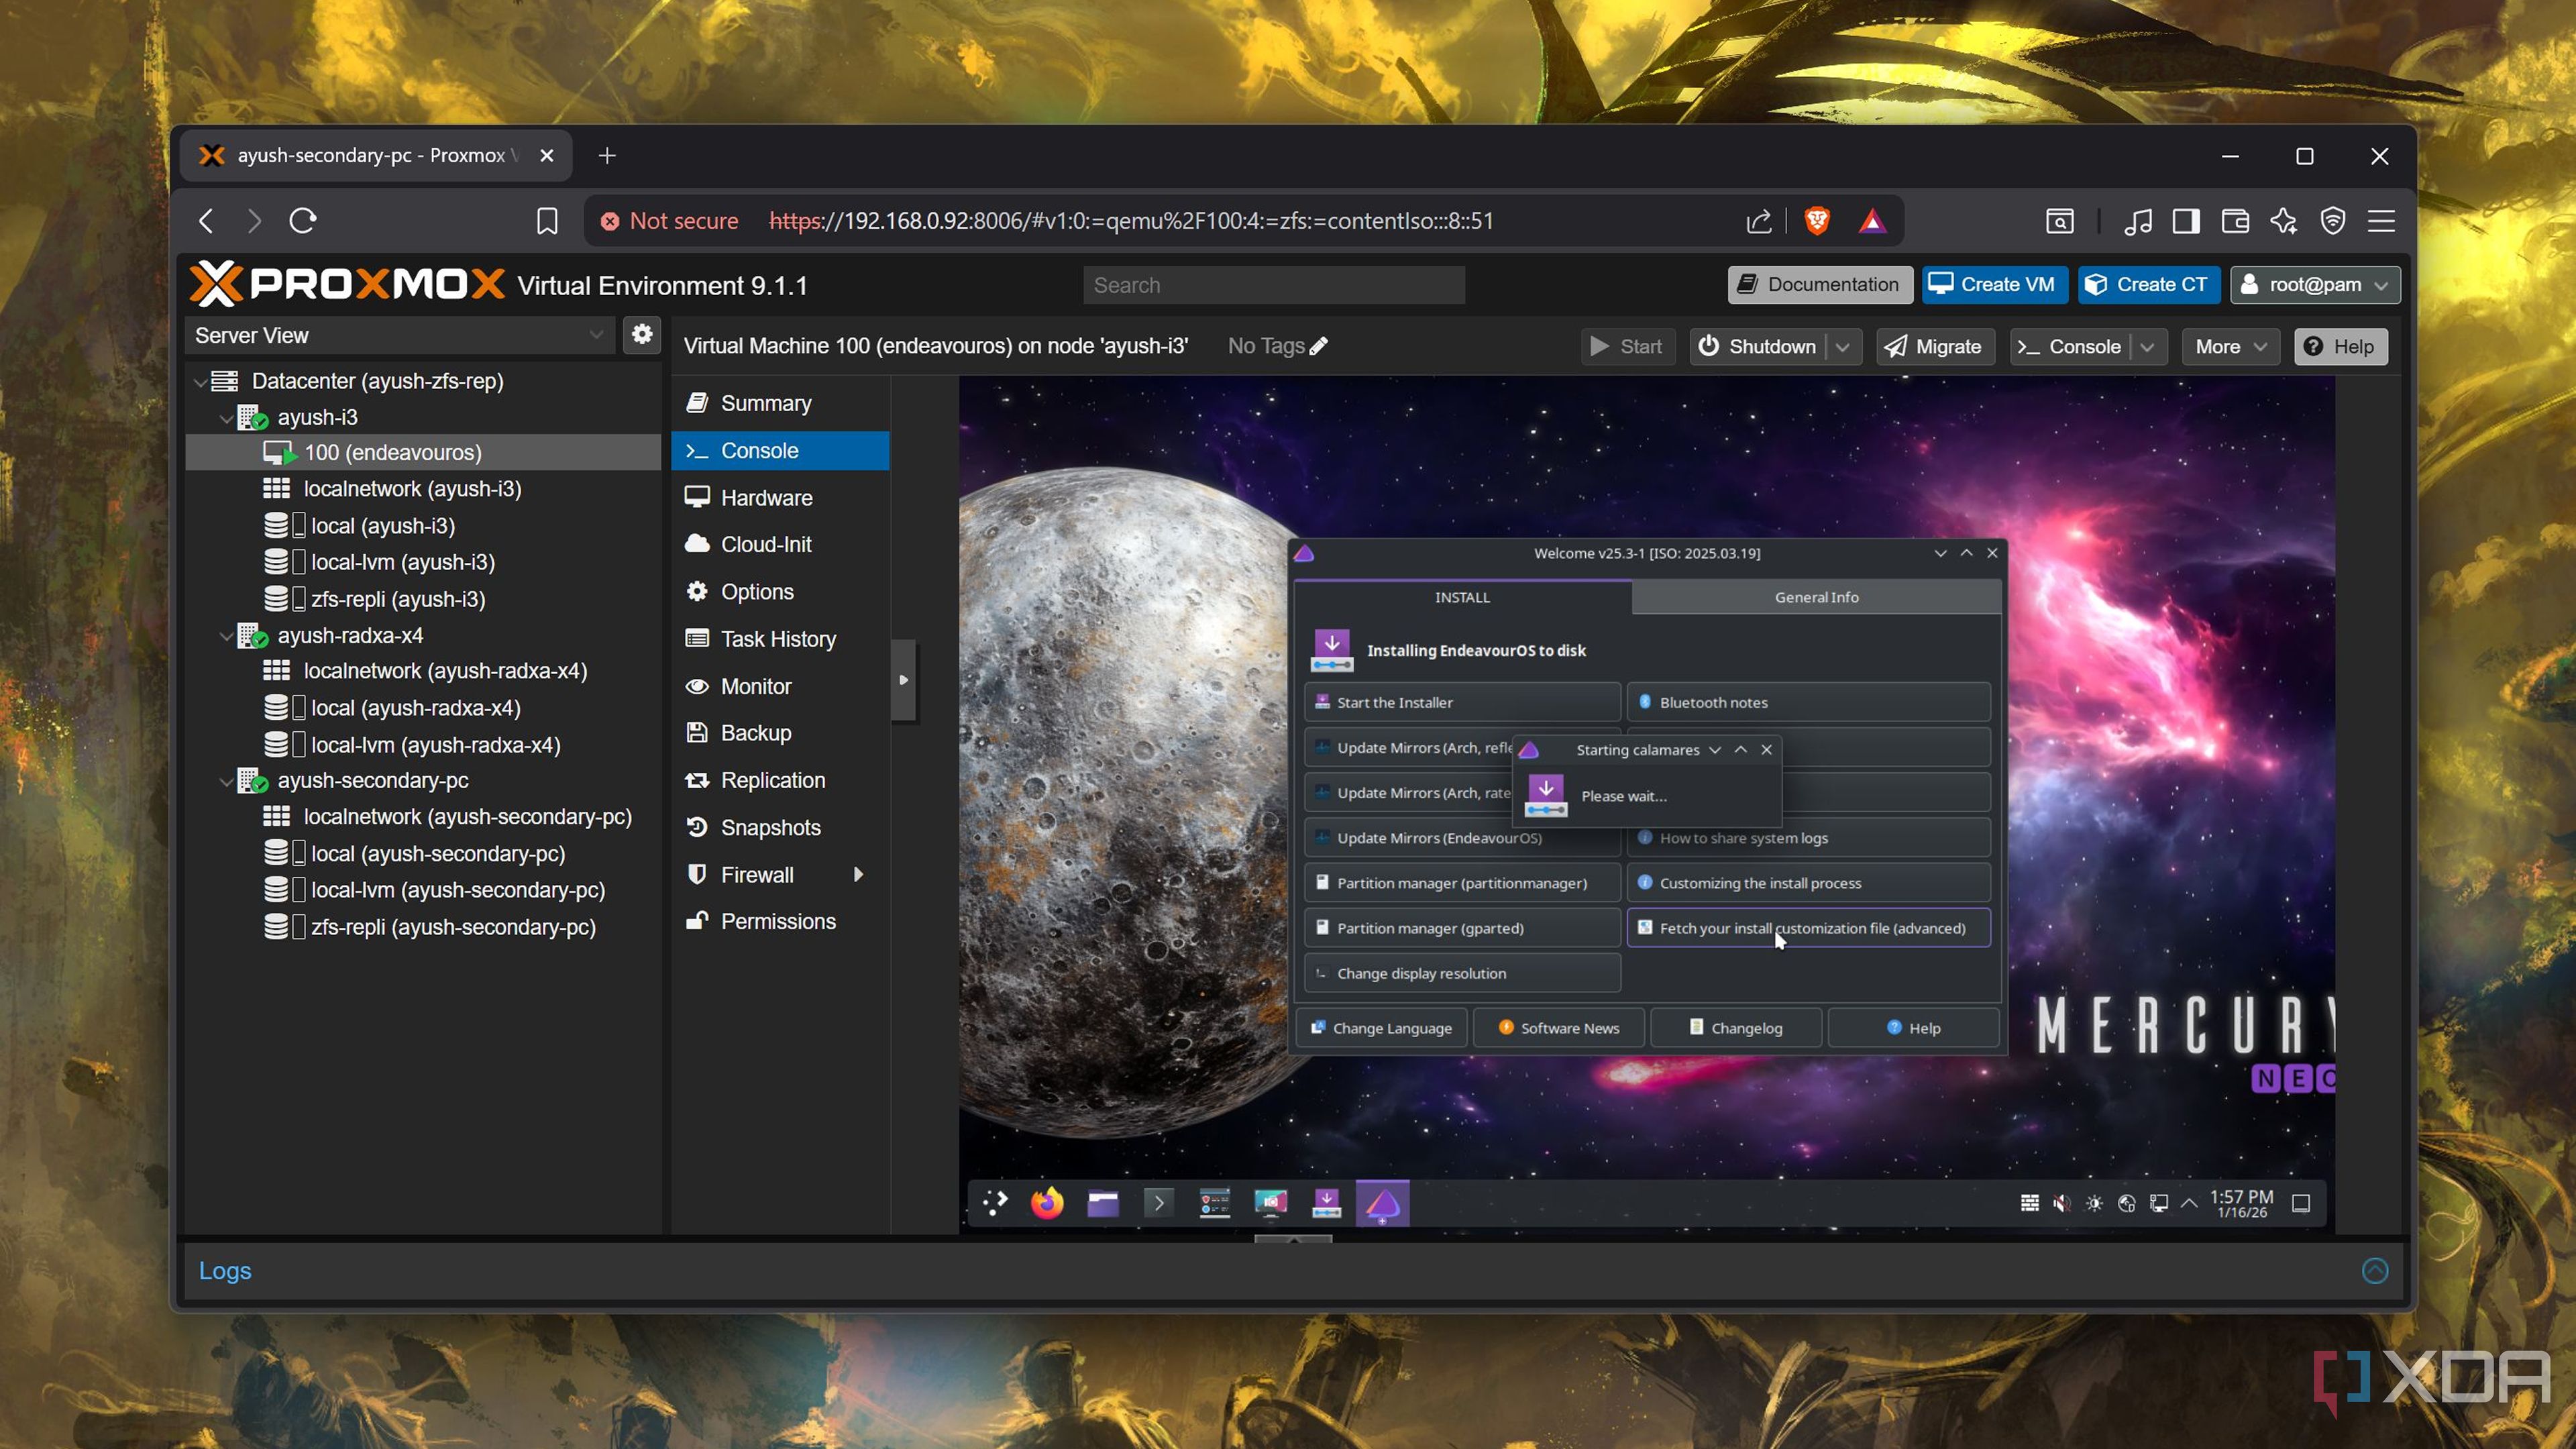This screenshot has height=1449, width=2576.
Task: Open the Brave VPN shield icon
Action: (2333, 221)
